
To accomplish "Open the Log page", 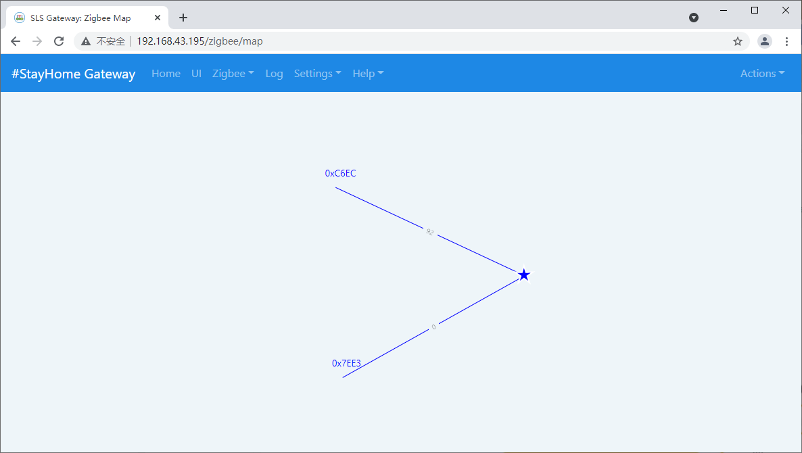I will coord(274,74).
